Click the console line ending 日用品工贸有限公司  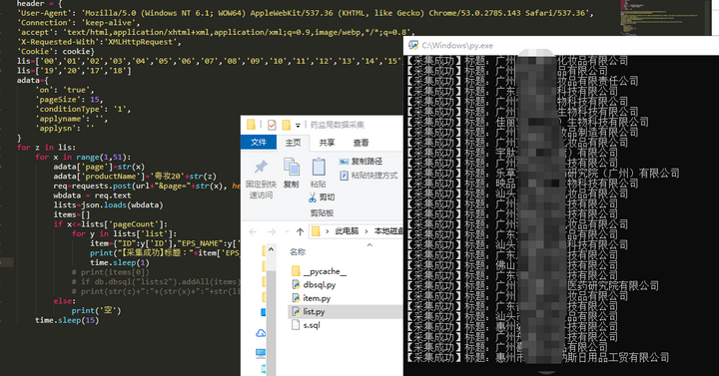(538, 357)
